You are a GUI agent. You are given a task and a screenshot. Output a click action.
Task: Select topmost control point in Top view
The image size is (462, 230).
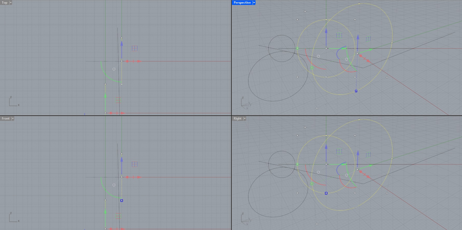tap(122, 38)
